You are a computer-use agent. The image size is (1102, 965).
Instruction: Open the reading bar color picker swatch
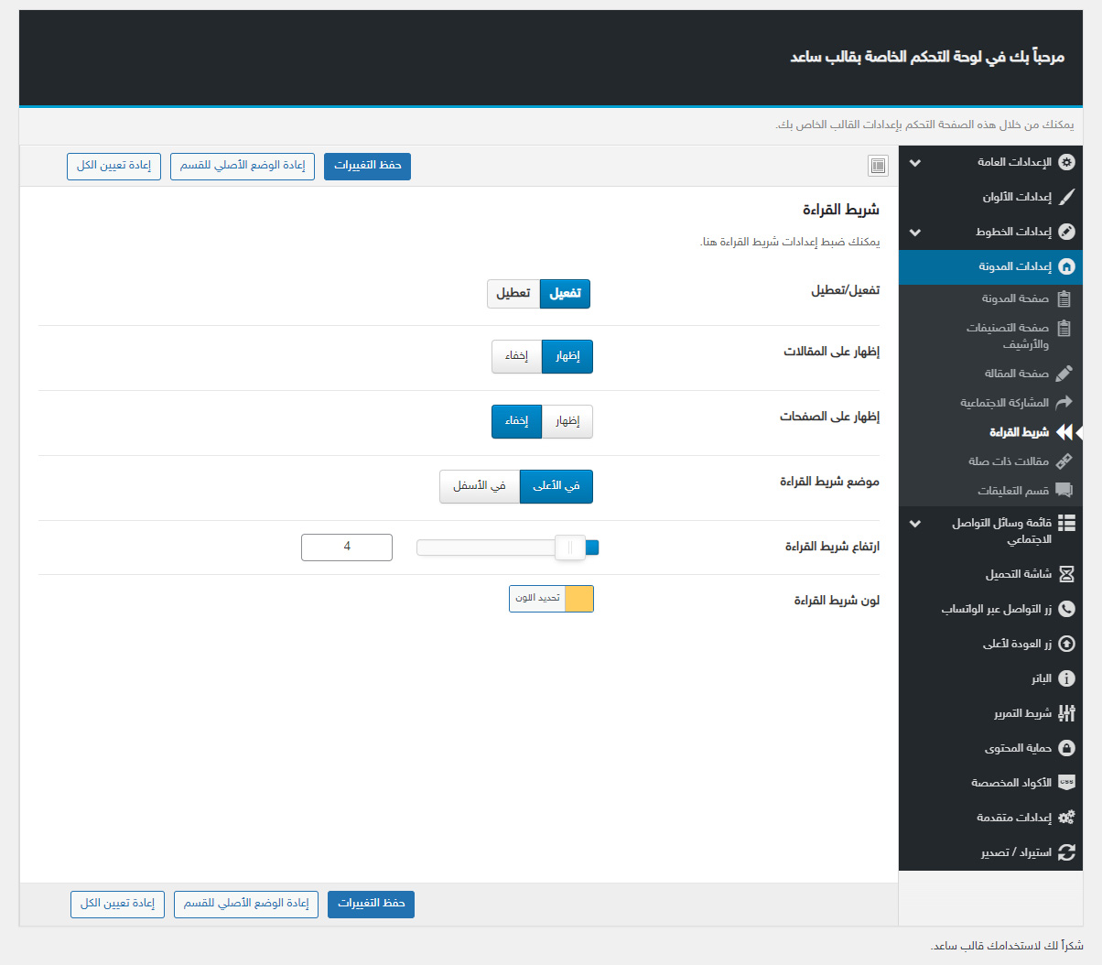(x=578, y=599)
